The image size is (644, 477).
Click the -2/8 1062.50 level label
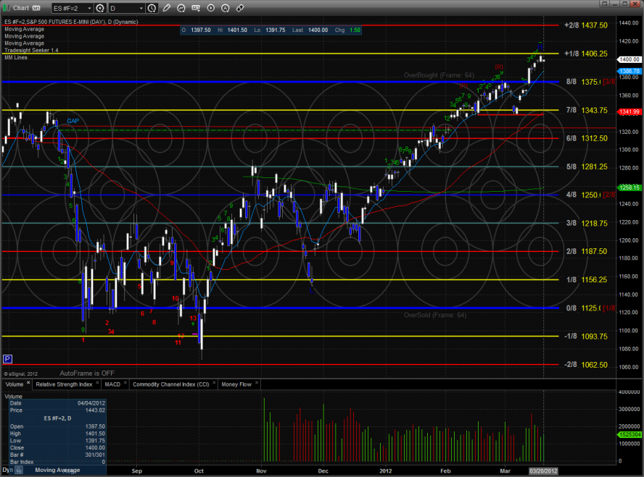click(x=586, y=365)
